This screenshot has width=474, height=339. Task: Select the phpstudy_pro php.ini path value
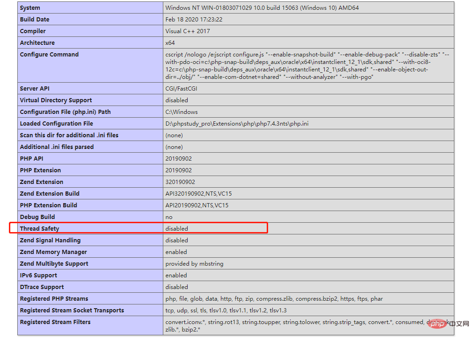[237, 124]
